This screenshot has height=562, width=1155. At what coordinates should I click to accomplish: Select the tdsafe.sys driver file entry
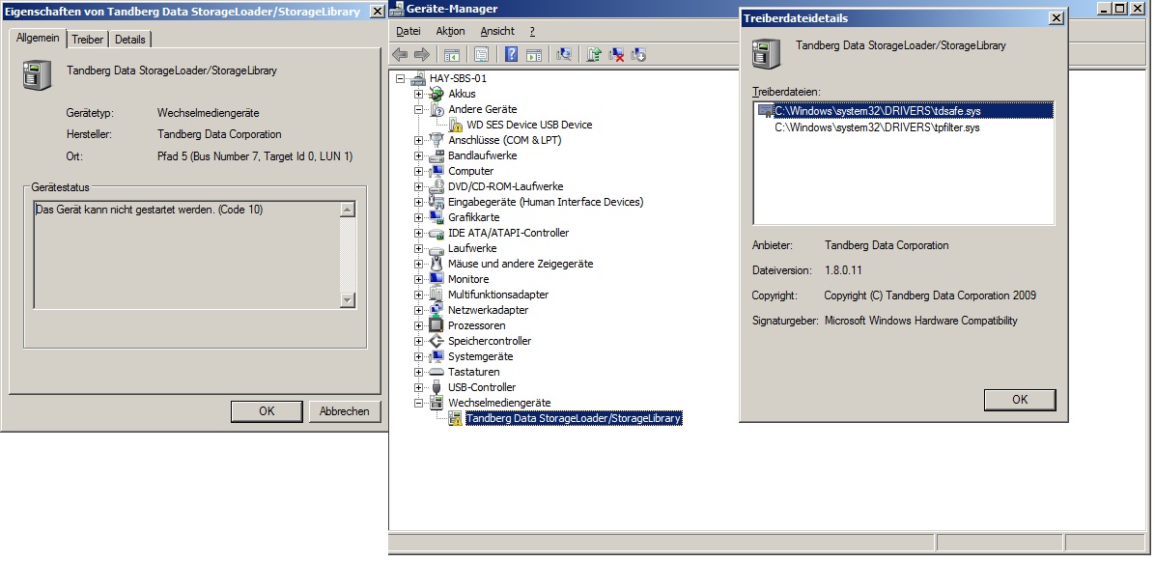point(905,110)
